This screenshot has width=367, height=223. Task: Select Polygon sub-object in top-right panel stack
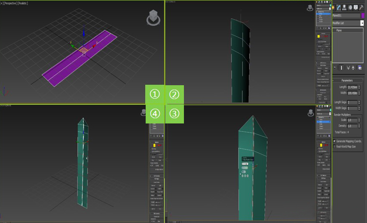click(321, 20)
